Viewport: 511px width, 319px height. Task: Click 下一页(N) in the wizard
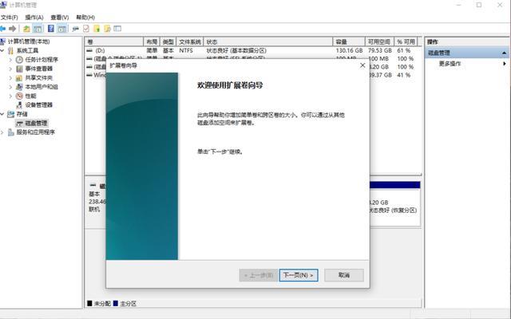click(299, 275)
